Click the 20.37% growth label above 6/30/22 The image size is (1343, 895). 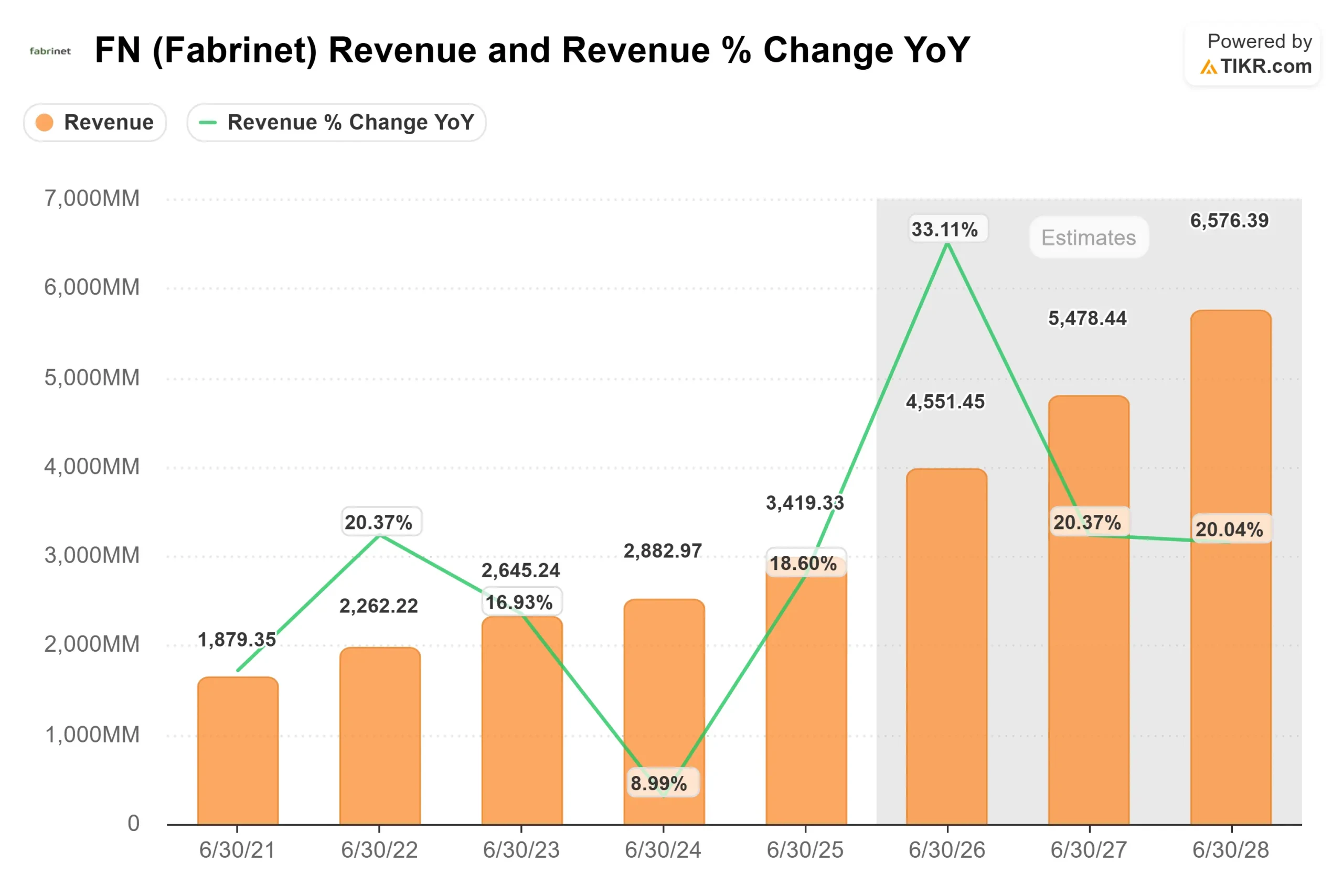pyautogui.click(x=381, y=522)
